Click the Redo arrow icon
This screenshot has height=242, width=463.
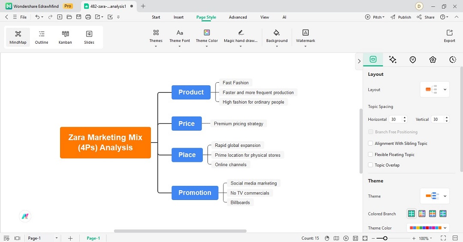[50, 17]
